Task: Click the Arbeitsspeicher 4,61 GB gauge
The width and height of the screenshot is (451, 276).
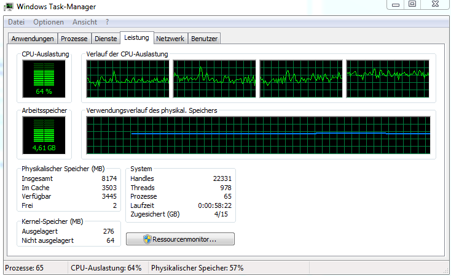Action: [x=44, y=136]
